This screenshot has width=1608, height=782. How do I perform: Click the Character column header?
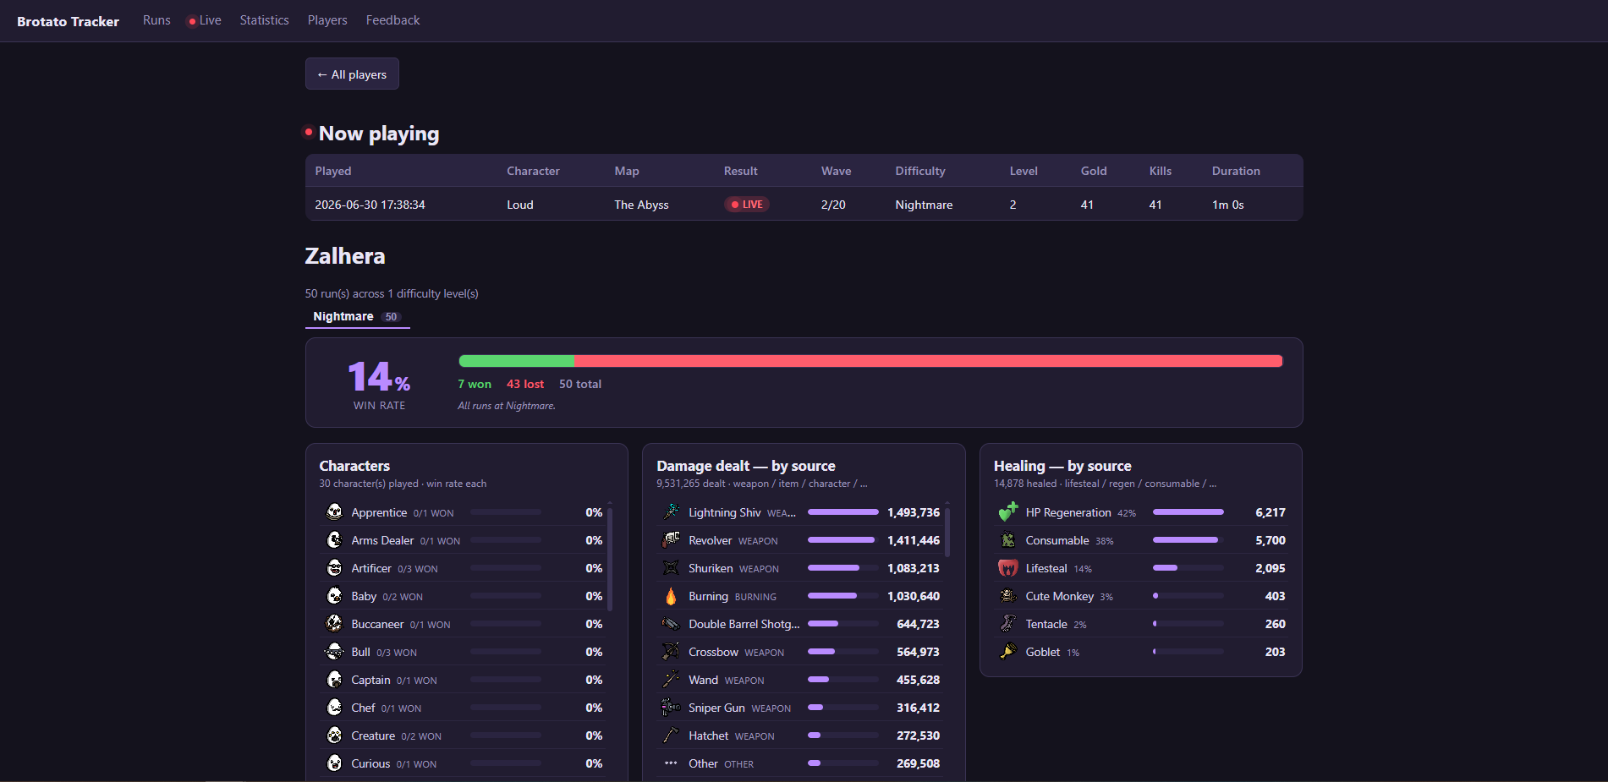coord(533,171)
